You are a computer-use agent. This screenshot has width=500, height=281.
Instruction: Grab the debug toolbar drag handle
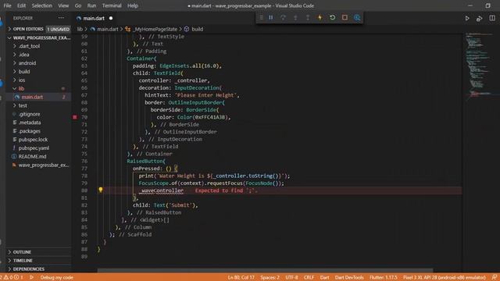click(261, 17)
